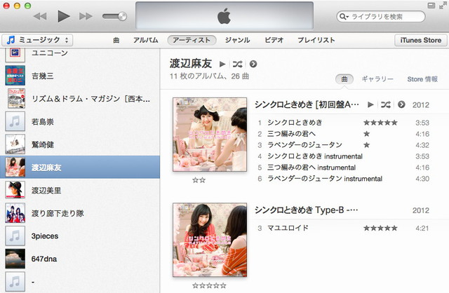
Task: Click the 渡辺麻友 artist name heading
Action: coord(191,64)
